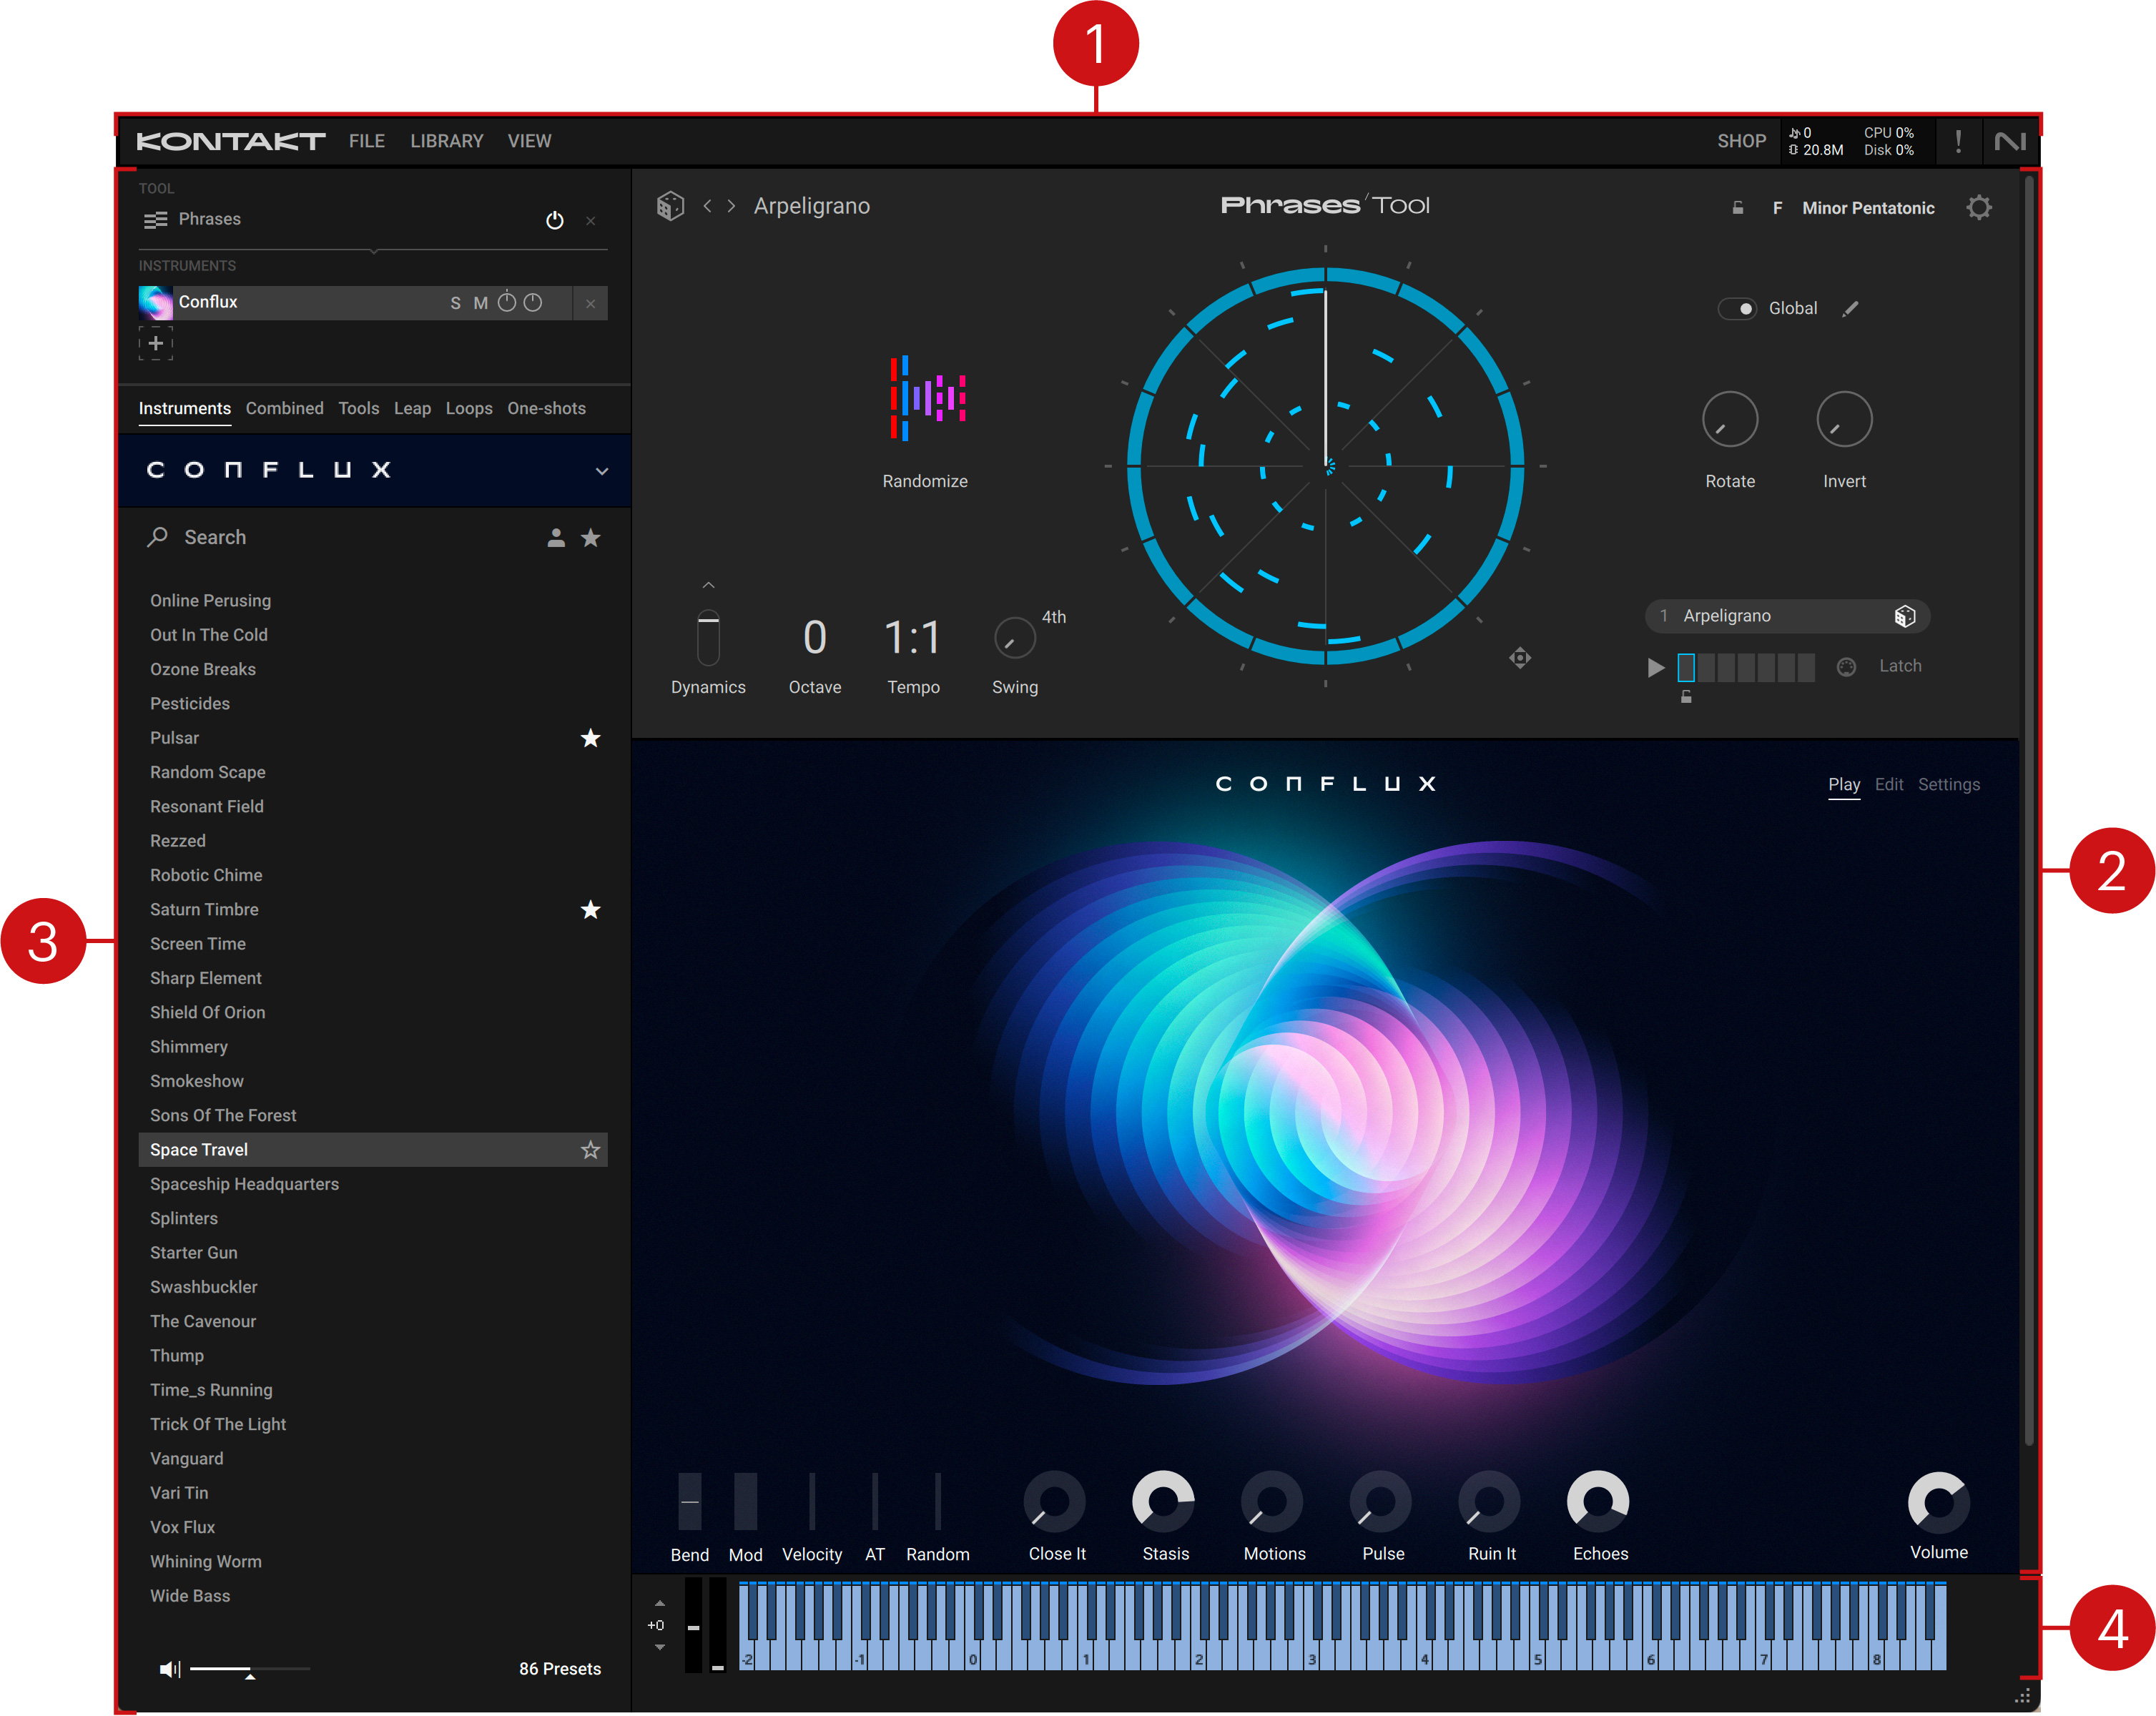Select the Vanguard preset
Viewport: 2156px width, 1716px height.
coord(187,1458)
